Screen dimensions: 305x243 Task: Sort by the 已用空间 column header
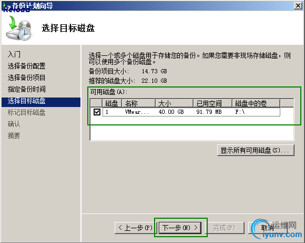click(x=212, y=103)
